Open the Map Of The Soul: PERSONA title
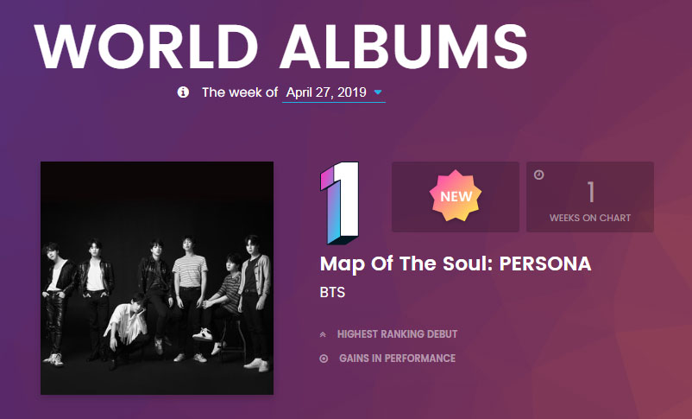The width and height of the screenshot is (692, 419). pyautogui.click(x=456, y=264)
